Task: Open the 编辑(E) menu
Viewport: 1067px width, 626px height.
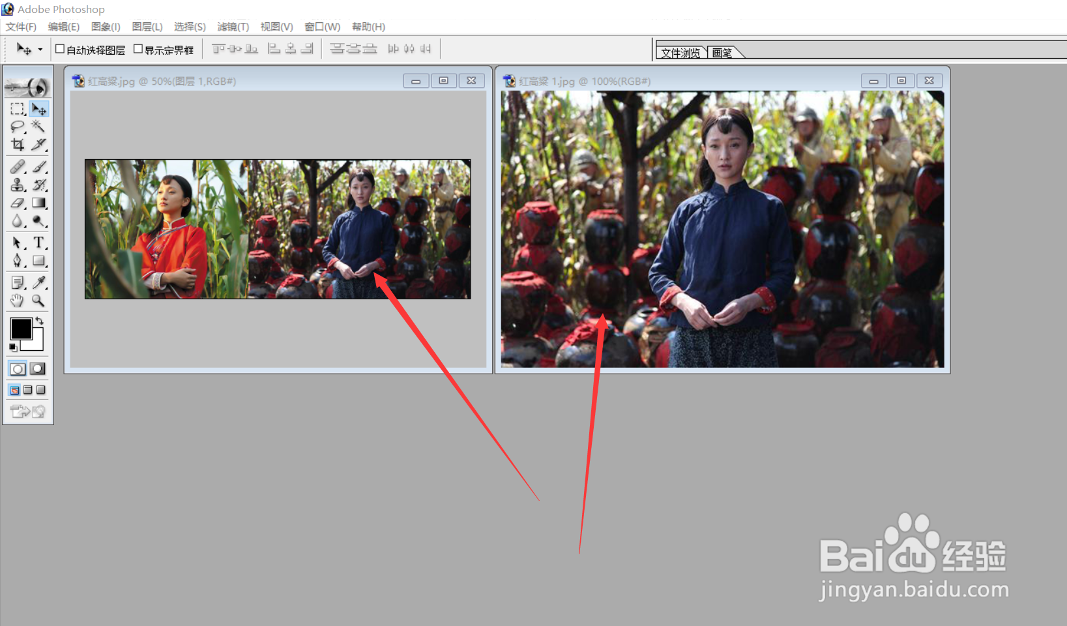Action: coord(64,27)
